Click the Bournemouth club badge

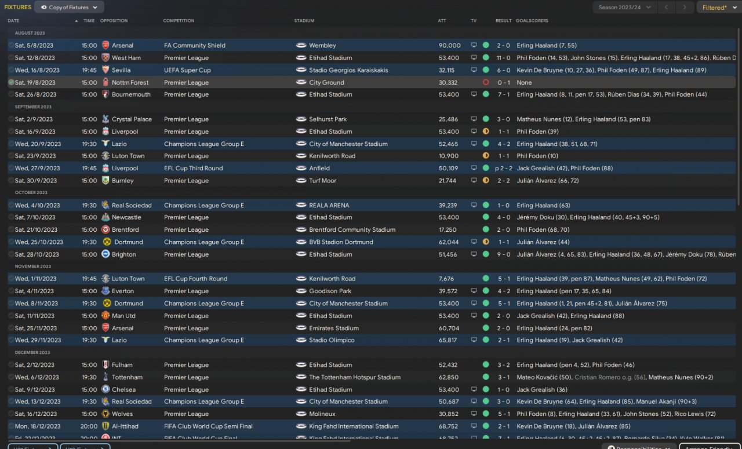tap(105, 94)
